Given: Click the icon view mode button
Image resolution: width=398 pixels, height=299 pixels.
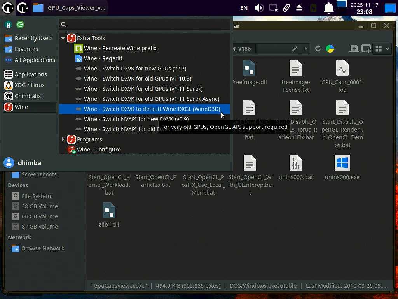Looking at the screenshot, I should [379, 49].
